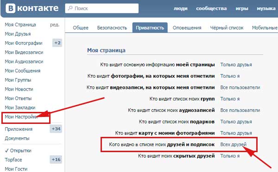
Task: Open Мои Аудиозаписи in sidebar
Action: tap(24, 61)
